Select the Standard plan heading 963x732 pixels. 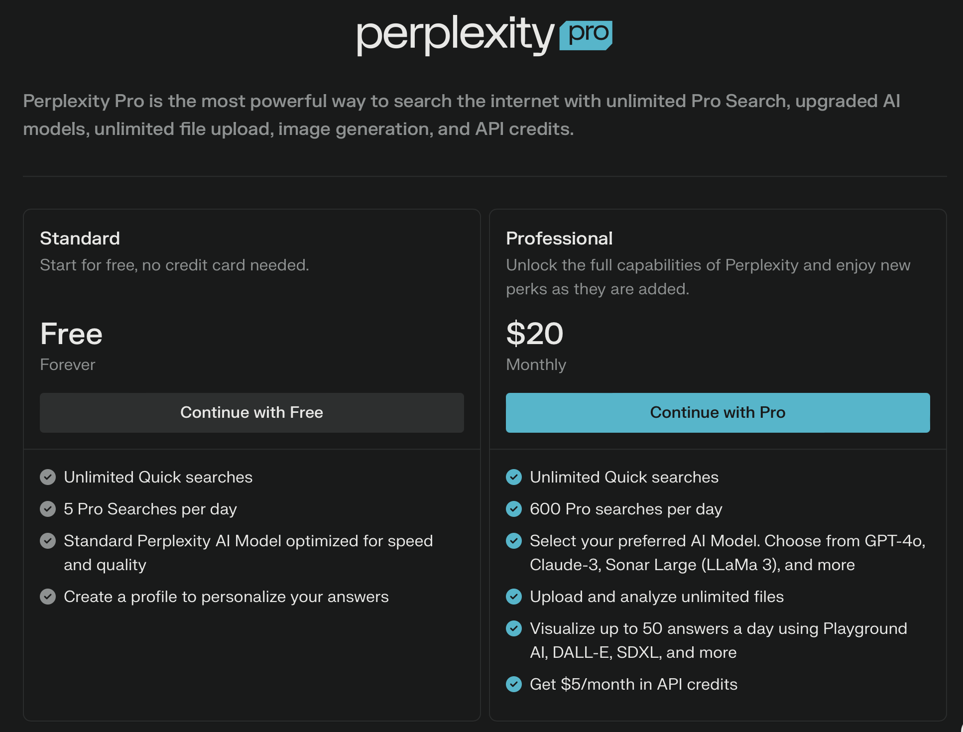pos(80,239)
